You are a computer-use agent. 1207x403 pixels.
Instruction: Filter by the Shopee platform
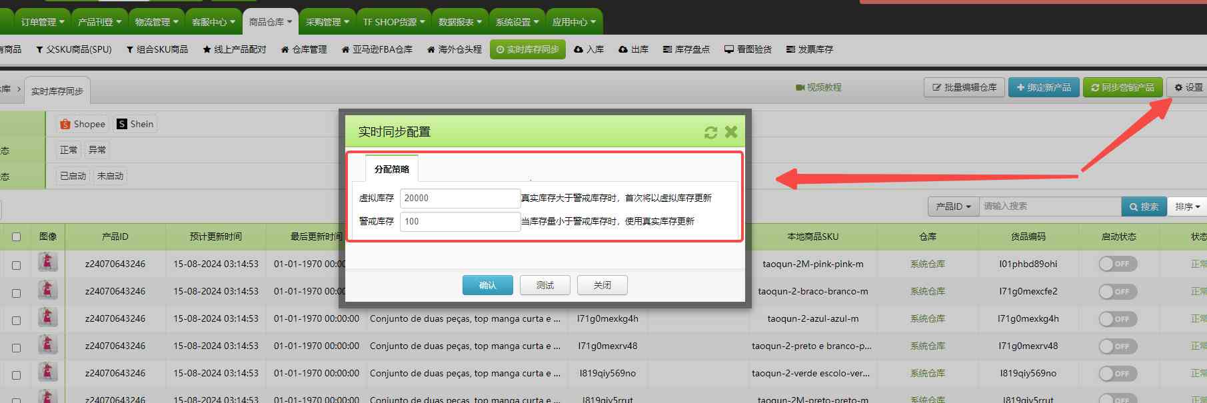pyautogui.click(x=83, y=124)
